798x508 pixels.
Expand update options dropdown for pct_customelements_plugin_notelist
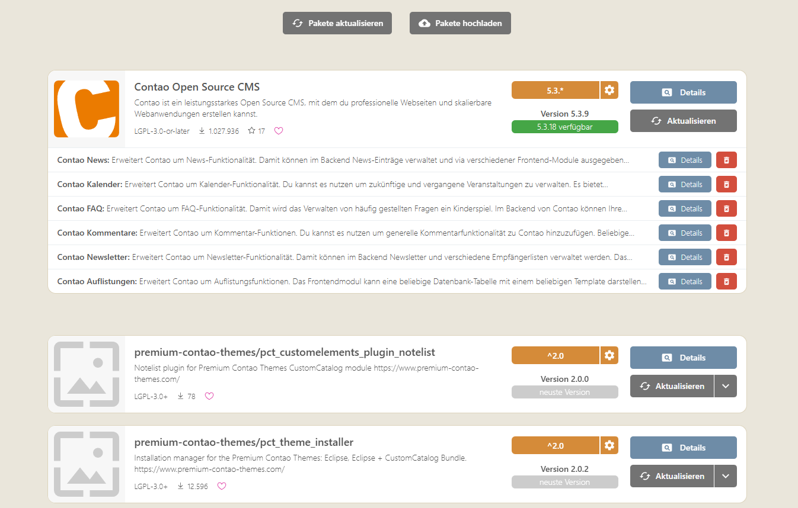click(x=726, y=386)
